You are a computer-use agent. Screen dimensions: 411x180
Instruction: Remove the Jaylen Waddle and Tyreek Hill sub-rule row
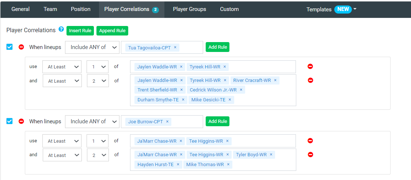310,67
